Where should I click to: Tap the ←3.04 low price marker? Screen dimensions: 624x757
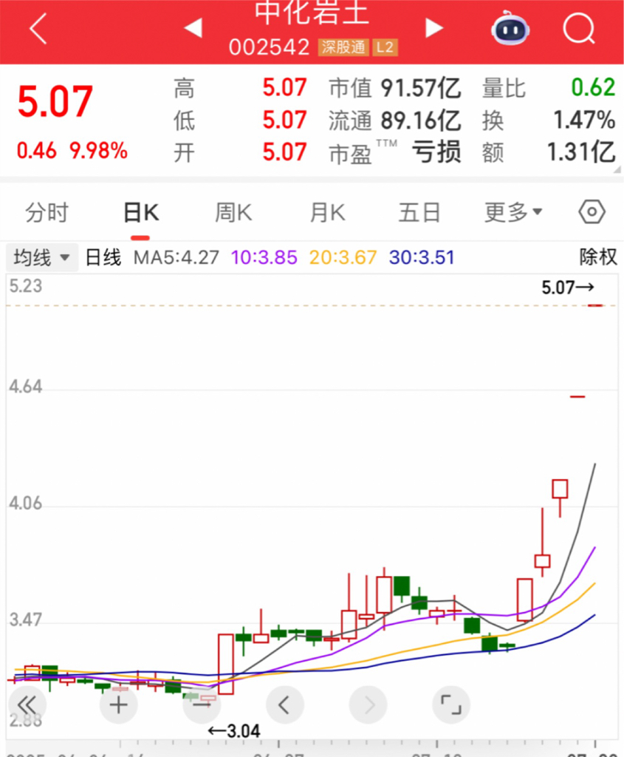point(234,731)
